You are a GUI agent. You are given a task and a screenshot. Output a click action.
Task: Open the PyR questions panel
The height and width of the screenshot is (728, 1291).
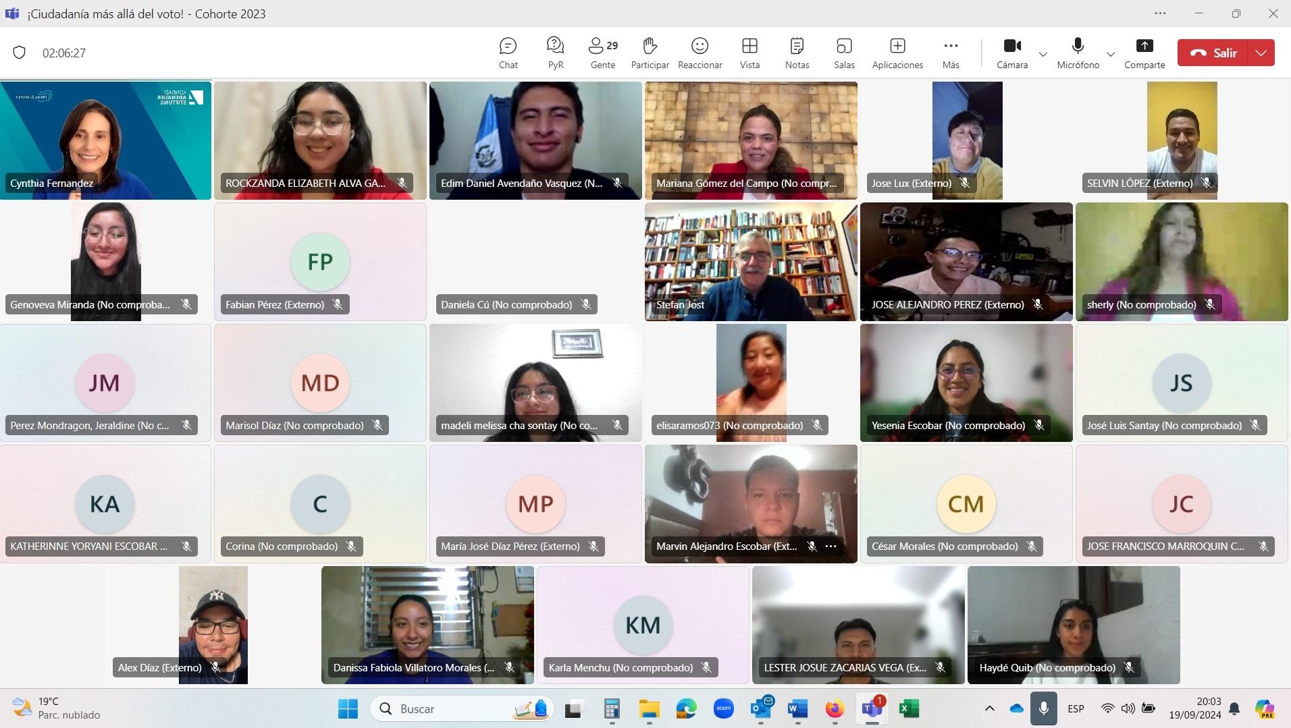tap(555, 53)
